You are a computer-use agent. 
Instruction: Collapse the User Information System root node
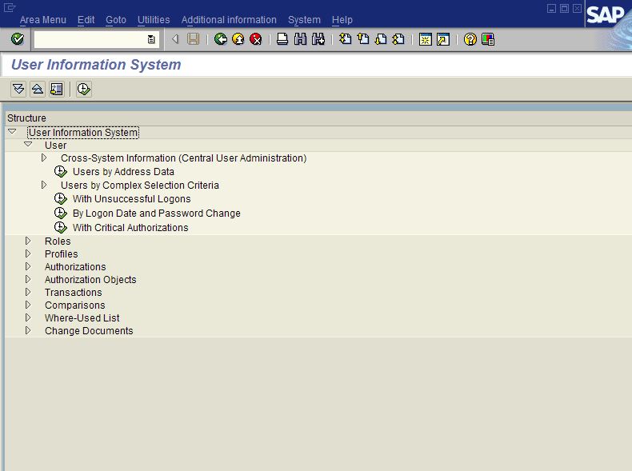(x=12, y=132)
